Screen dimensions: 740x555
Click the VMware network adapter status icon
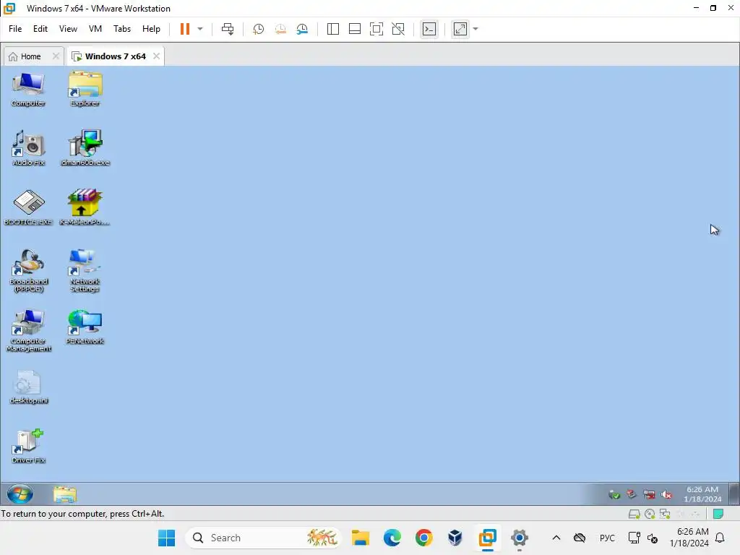coord(665,514)
